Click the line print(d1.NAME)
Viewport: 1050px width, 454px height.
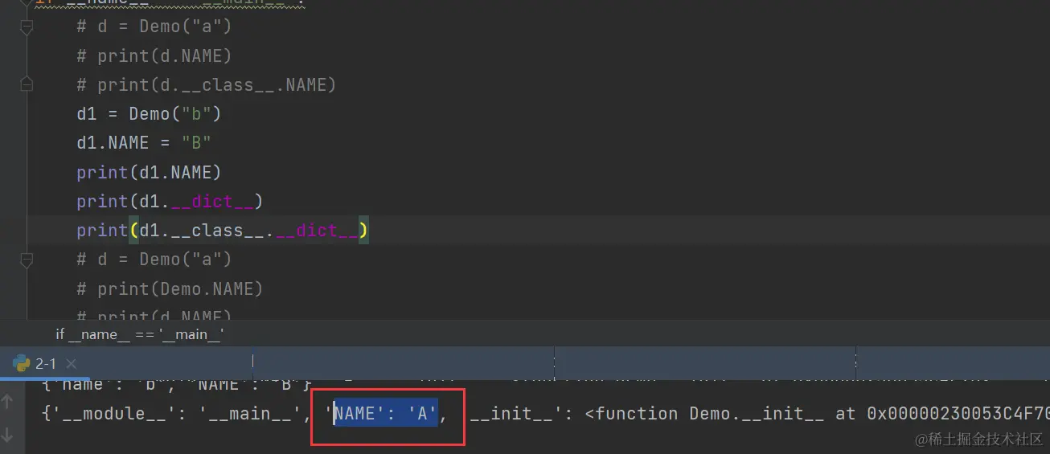(149, 172)
